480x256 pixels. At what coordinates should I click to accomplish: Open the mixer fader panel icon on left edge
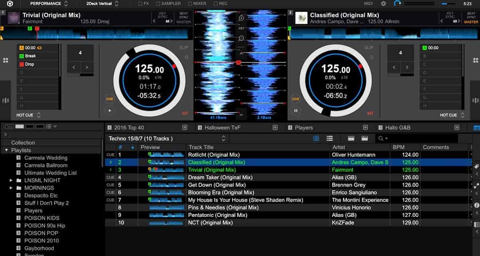[x=6, y=100]
